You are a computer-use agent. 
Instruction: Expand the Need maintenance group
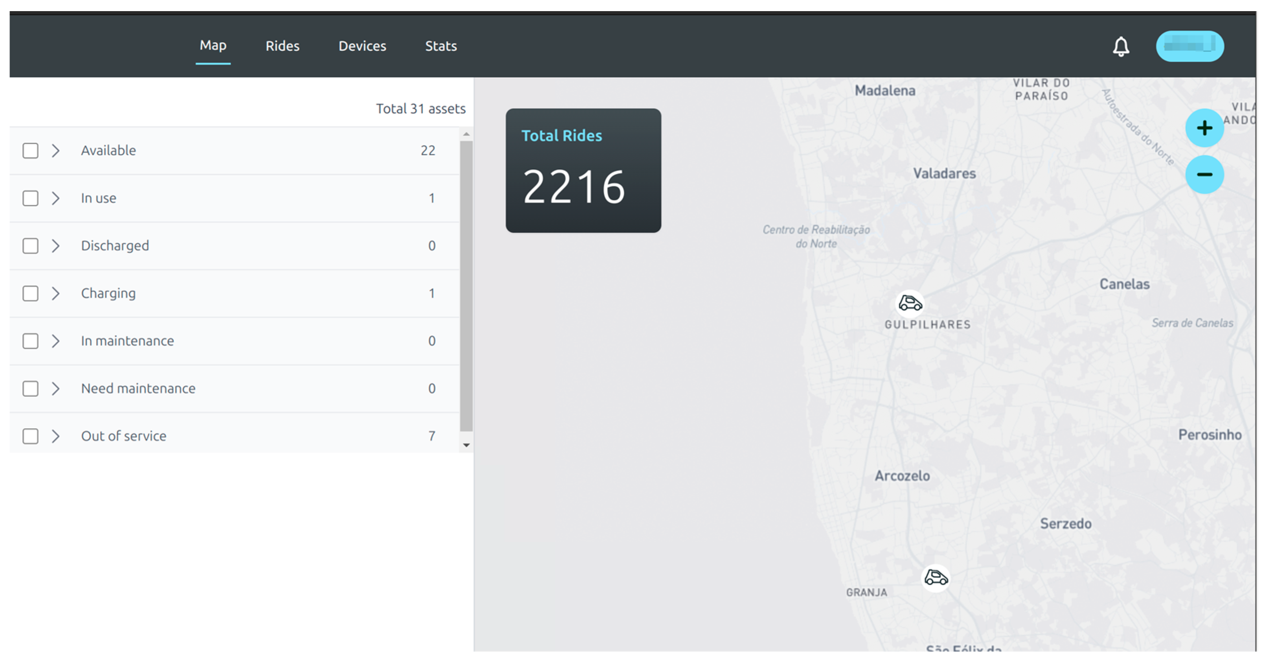55,388
